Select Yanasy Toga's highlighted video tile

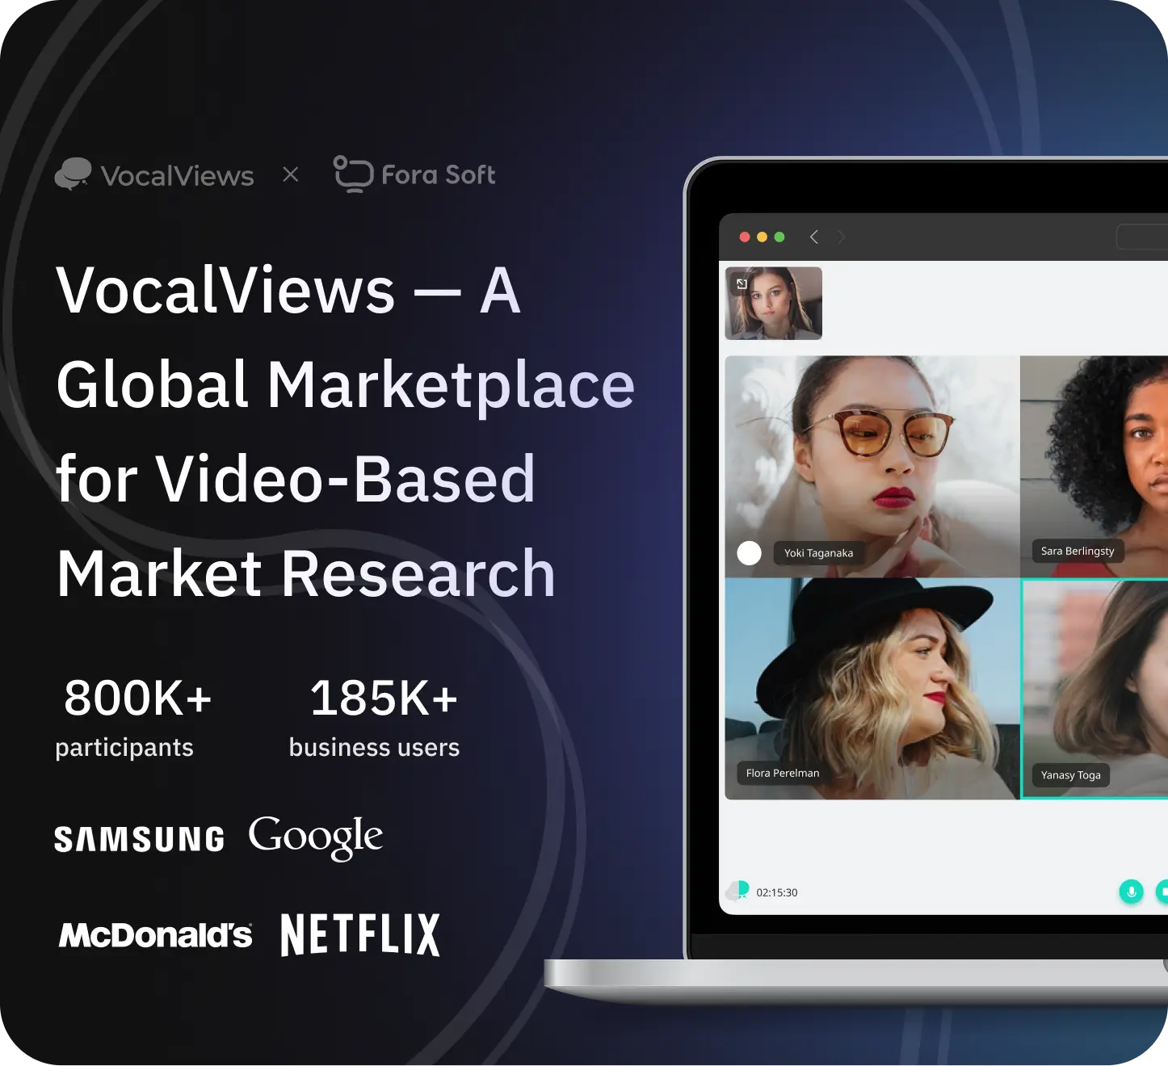point(1095,689)
